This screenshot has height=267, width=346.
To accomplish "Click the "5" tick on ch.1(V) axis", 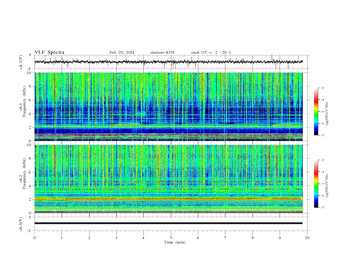I will click(x=30, y=55).
